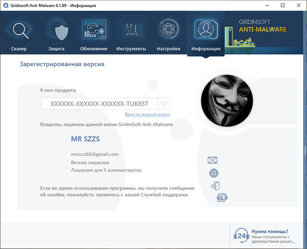Click the Ввести новый ключ link
Screen dimensions: 307x249
tap(147, 114)
